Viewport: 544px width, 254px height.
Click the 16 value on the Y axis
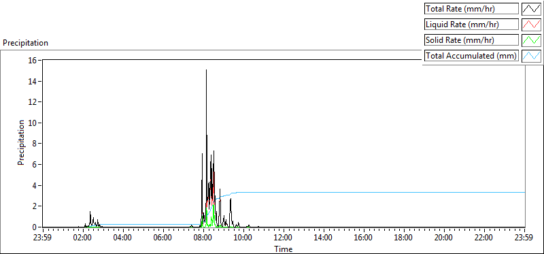coord(33,61)
